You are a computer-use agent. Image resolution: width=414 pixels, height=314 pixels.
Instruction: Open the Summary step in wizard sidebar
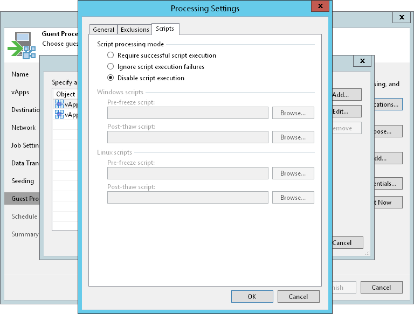coord(25,234)
